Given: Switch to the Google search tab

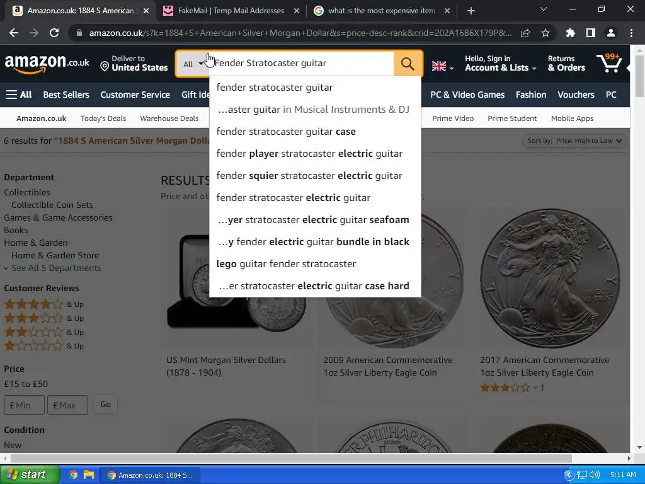Looking at the screenshot, I should tap(381, 11).
